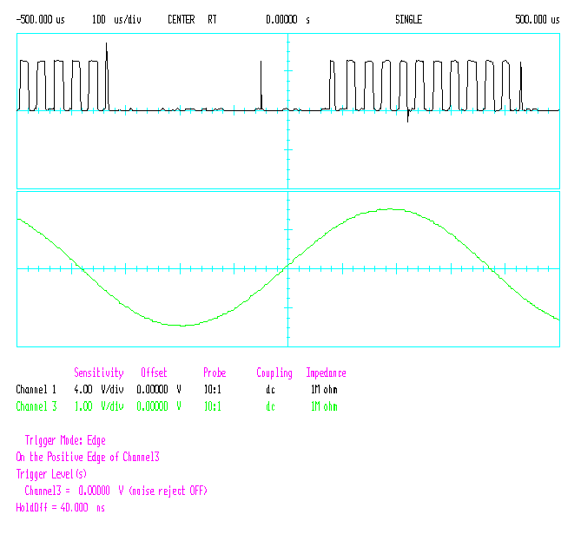This screenshot has width=581, height=554.
Task: Click Channel 3 offset 0.00000 V
Action: click(x=159, y=406)
